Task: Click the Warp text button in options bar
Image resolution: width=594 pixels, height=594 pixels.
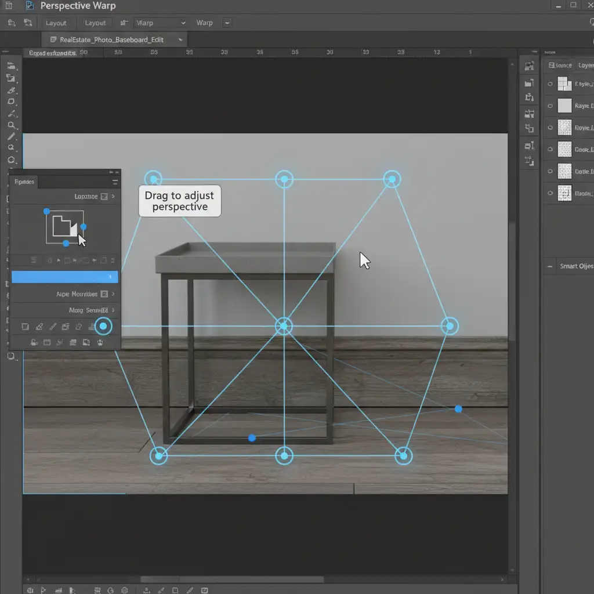Action: 204,23
